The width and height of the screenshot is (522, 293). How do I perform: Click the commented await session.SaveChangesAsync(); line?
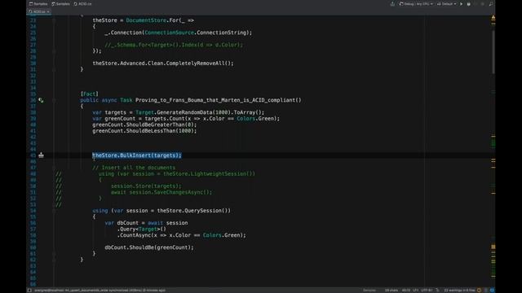tap(161, 192)
